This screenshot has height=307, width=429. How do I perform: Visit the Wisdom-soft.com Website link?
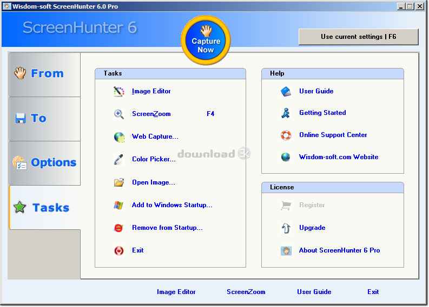(x=338, y=158)
